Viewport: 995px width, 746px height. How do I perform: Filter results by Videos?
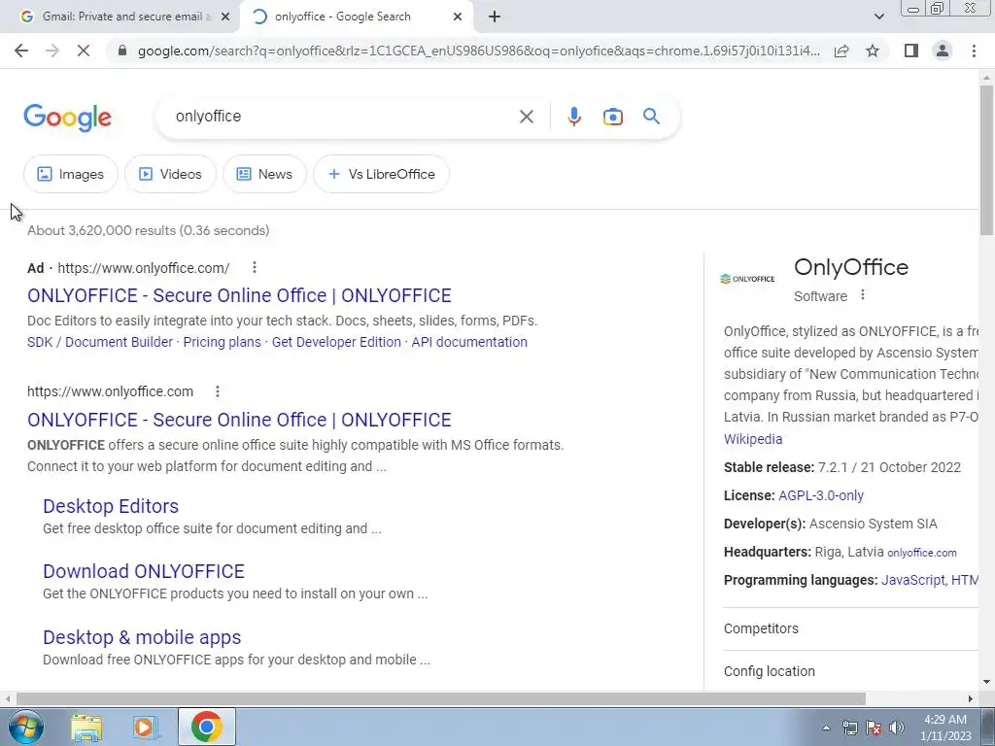[170, 174]
